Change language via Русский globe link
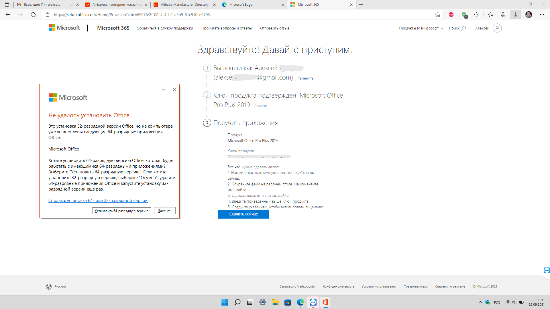 (56, 286)
